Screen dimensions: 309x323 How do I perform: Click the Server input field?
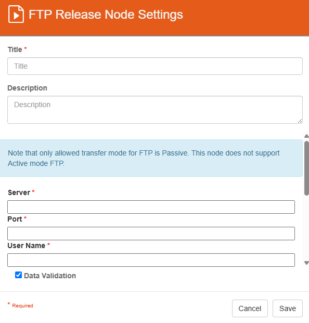151,207
